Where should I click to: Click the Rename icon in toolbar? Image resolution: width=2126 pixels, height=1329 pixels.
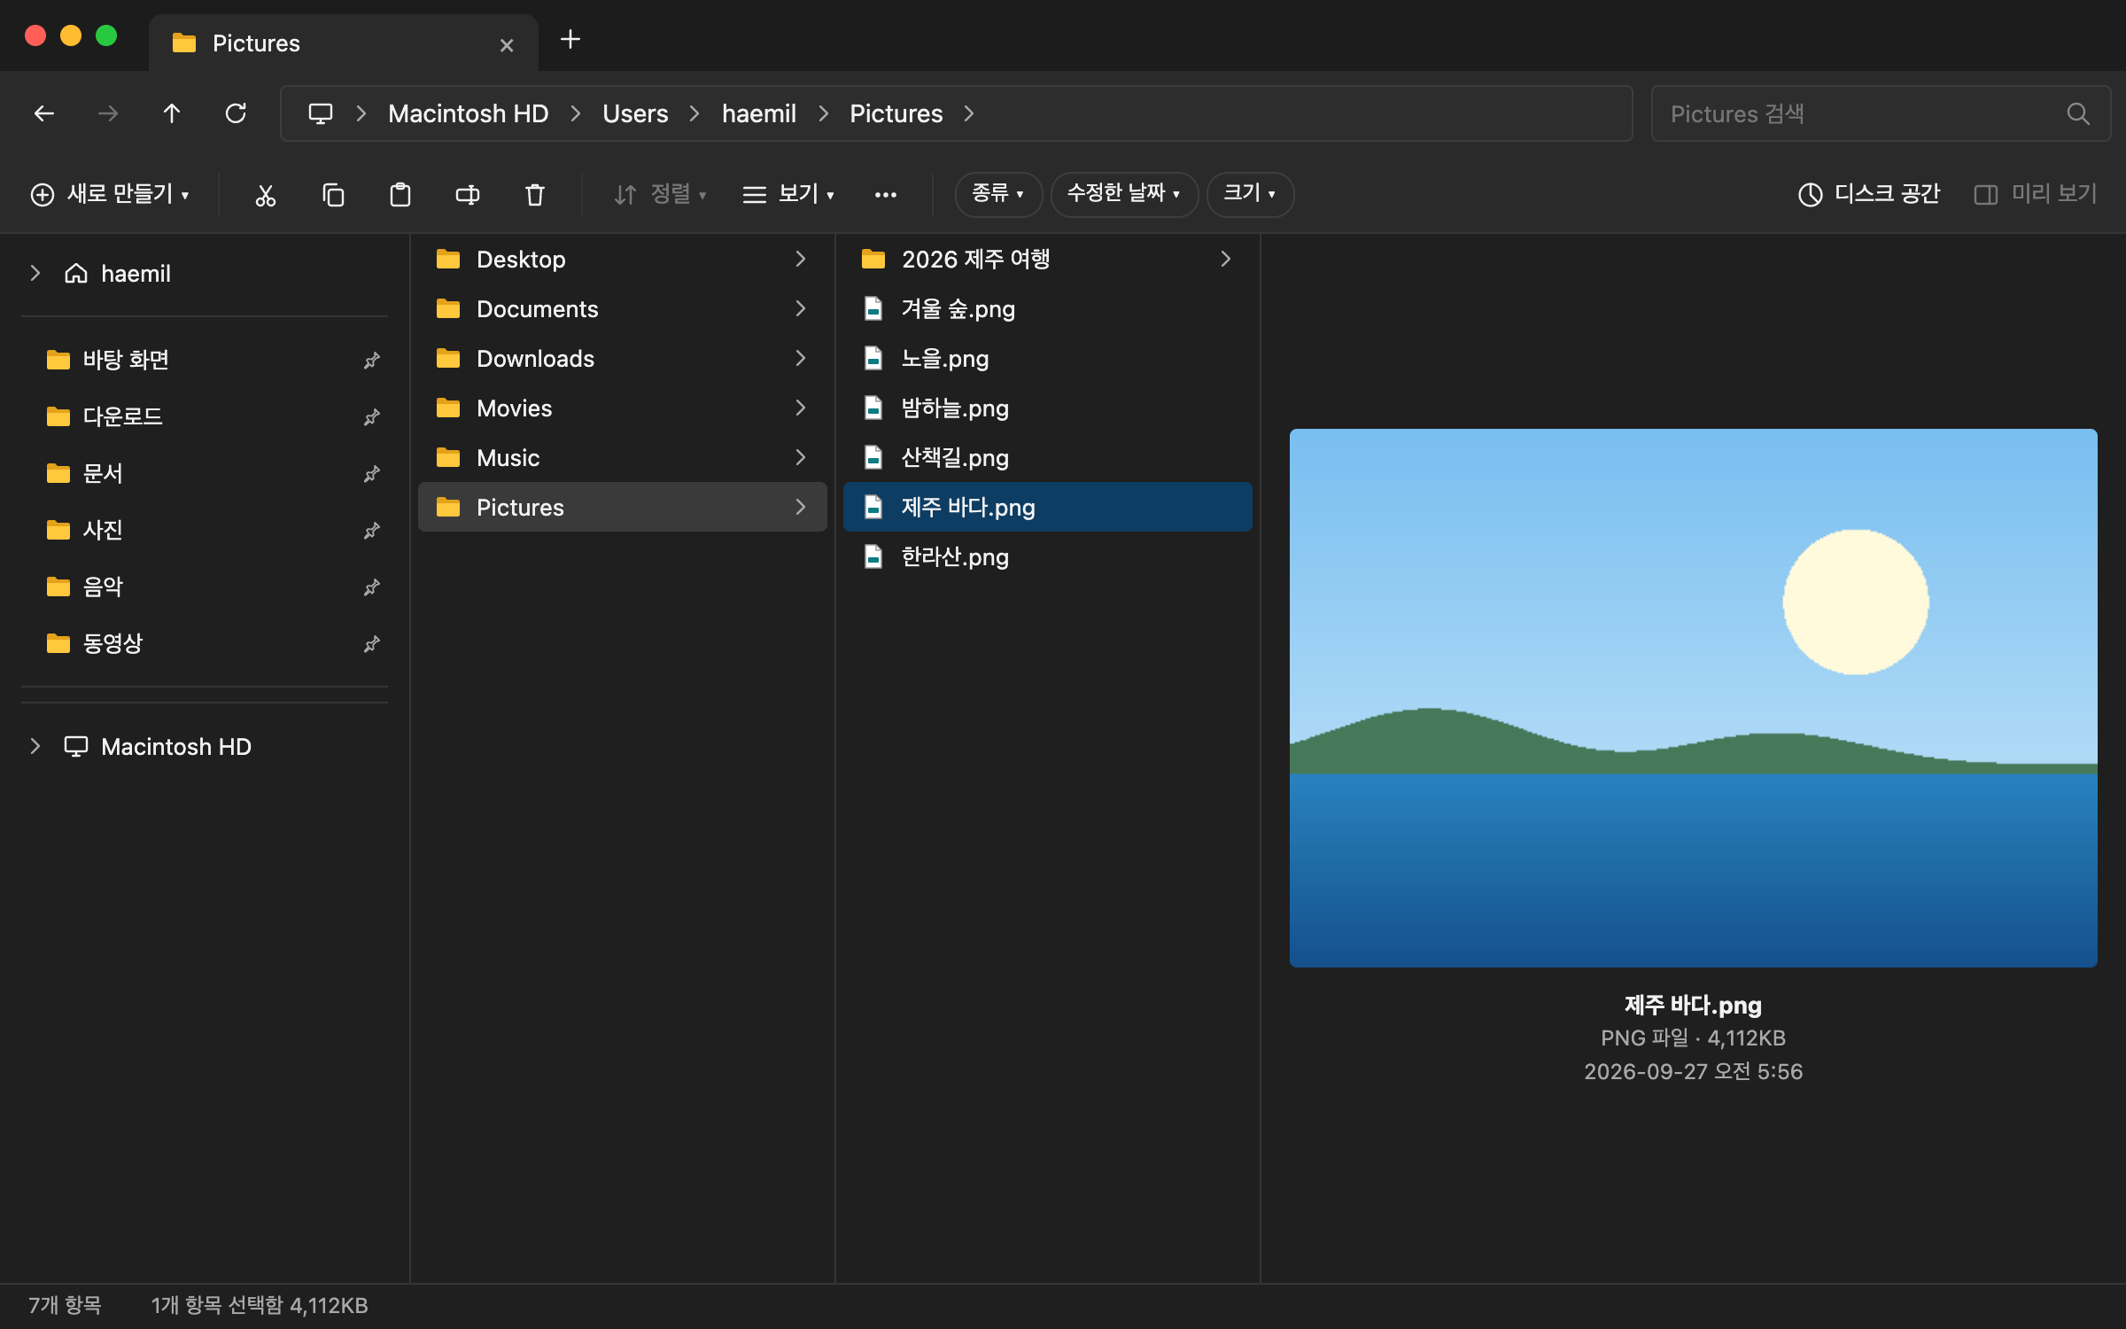pyautogui.click(x=468, y=194)
